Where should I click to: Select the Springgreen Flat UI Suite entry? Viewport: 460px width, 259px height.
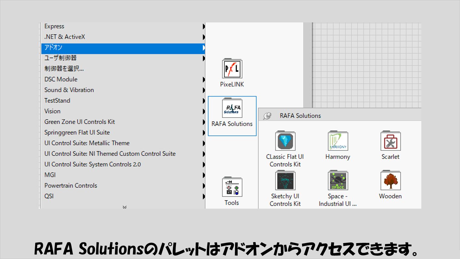tap(77, 133)
